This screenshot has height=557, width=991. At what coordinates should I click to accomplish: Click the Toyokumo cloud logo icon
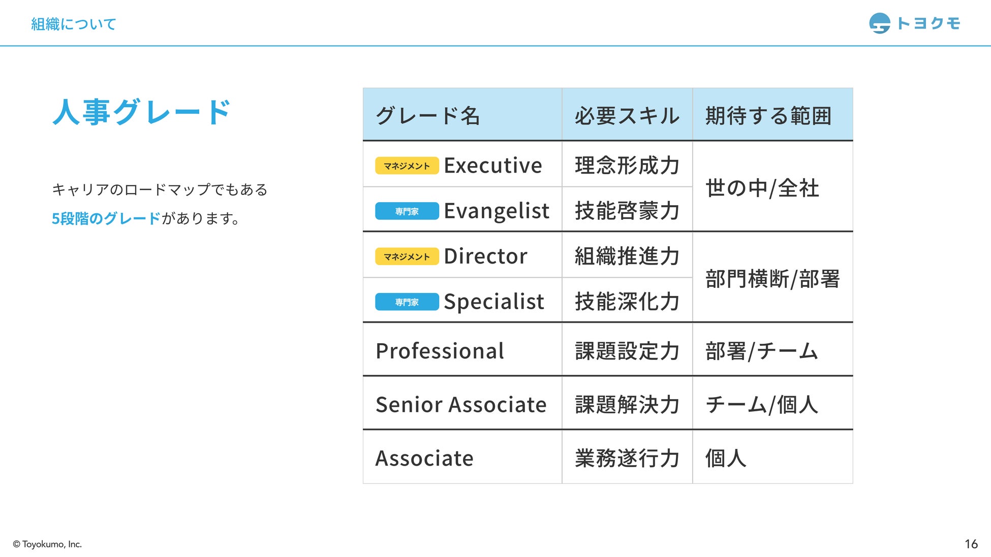click(x=879, y=23)
